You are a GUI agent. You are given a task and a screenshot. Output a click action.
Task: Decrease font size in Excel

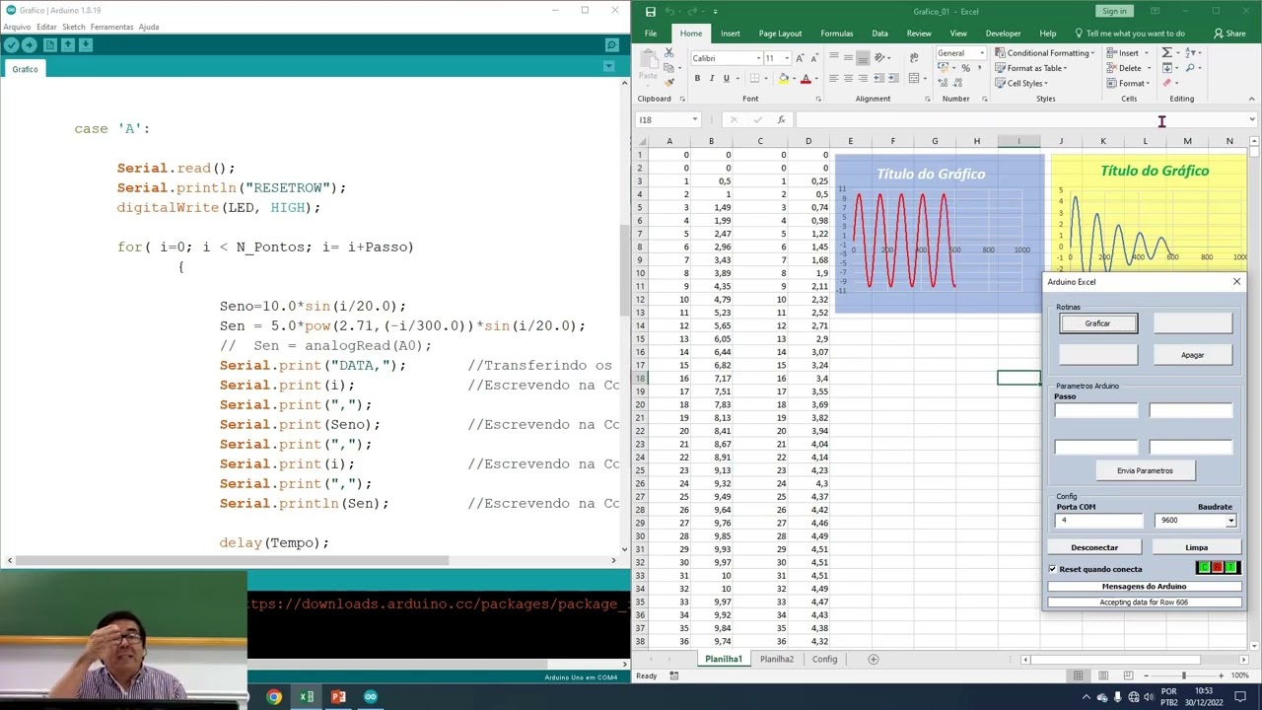[814, 58]
